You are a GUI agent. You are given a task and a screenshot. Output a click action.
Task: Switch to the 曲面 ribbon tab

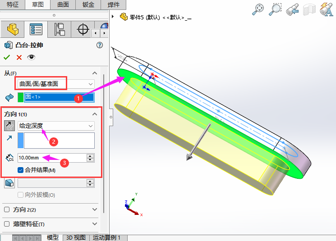(63, 5)
